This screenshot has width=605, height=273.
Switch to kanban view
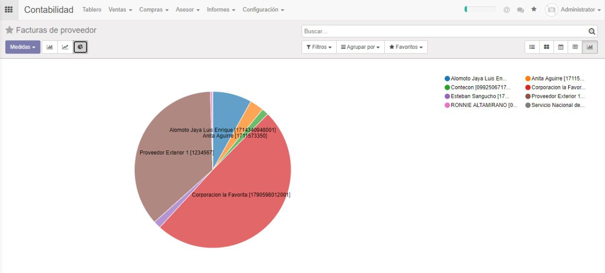pyautogui.click(x=546, y=47)
